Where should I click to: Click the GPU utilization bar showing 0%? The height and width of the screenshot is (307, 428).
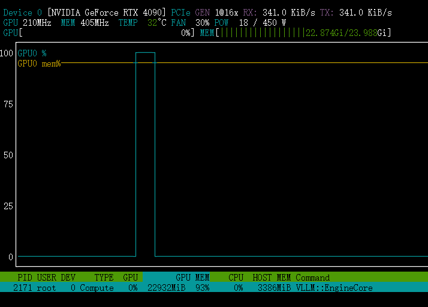(x=99, y=33)
